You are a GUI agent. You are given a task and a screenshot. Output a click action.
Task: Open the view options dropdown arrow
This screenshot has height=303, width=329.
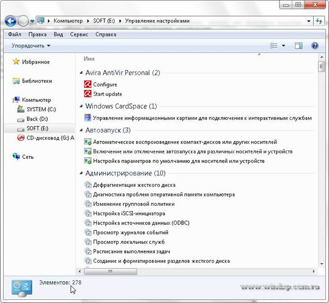tap(283, 45)
